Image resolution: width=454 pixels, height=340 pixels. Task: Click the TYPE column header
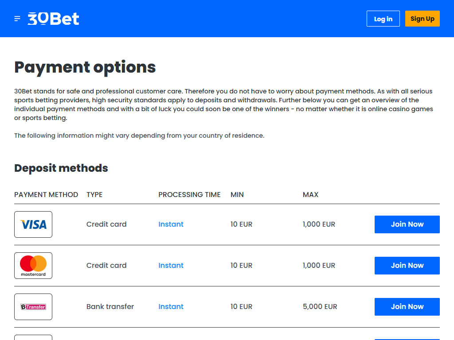pos(94,195)
